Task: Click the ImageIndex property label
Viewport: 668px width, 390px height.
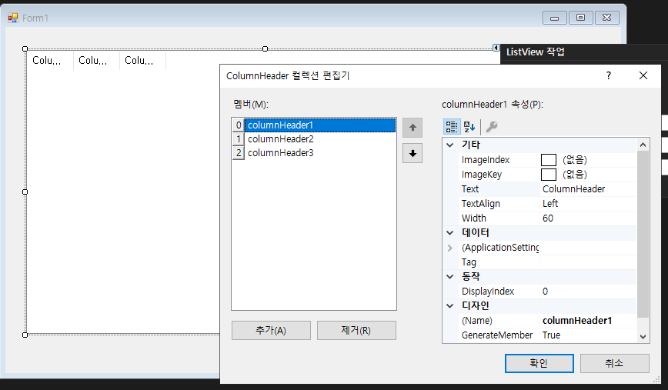Action: tap(486, 160)
